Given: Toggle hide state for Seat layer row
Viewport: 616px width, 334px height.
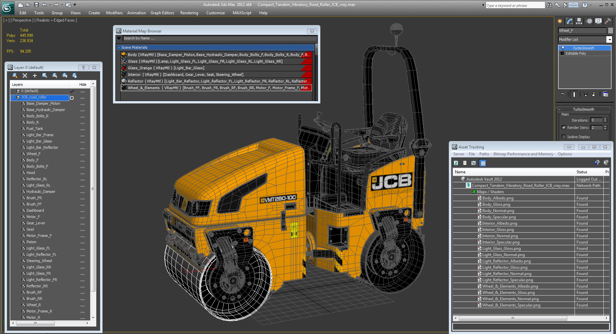Looking at the screenshot, I should [83, 230].
